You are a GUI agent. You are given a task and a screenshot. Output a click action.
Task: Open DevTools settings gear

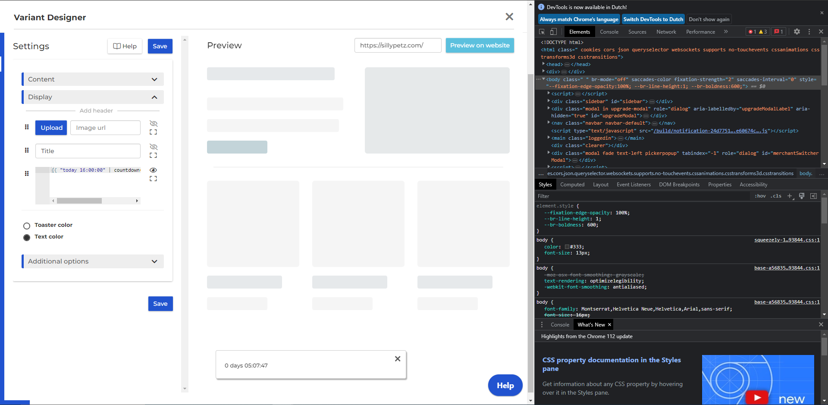797,31
